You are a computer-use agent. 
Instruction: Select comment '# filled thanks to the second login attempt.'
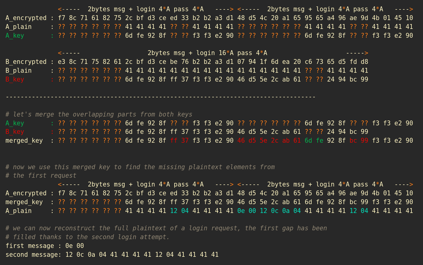click(x=88, y=237)
